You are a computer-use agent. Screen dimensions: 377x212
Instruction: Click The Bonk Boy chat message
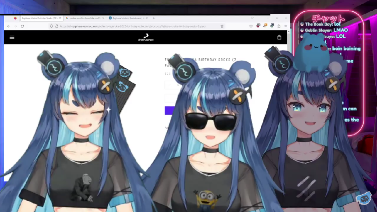click(x=321, y=24)
